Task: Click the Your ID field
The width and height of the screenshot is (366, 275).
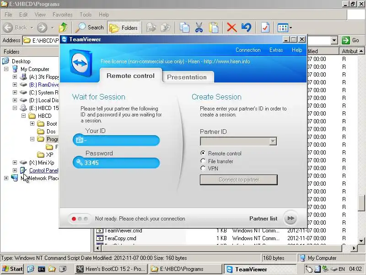Action: (116, 140)
